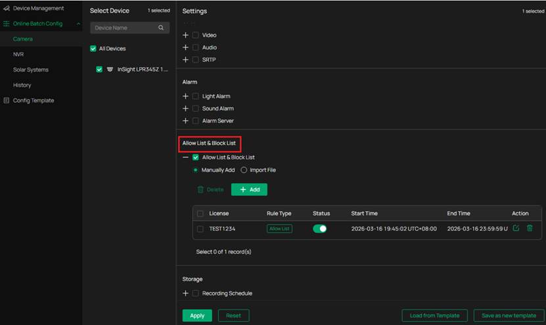
Task: Click the edit icon for TEST1234 record
Action: 516,228
